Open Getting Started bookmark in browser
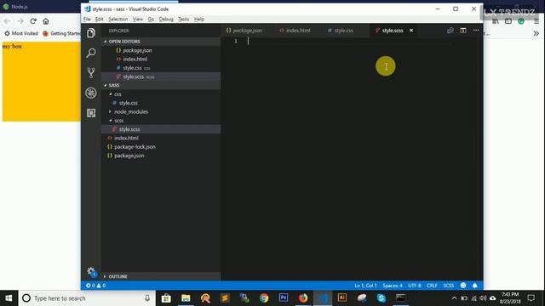Viewport: 545px width, 306px height. coord(61,33)
